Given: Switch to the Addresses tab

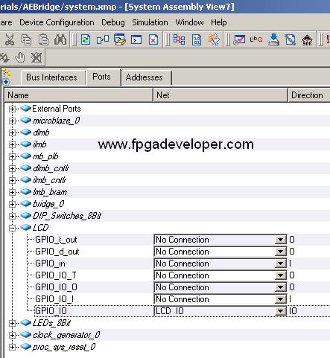Looking at the screenshot, I should pyautogui.click(x=145, y=77).
